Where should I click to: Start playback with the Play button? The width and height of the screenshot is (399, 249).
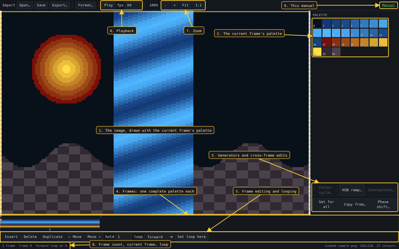(x=108, y=5)
